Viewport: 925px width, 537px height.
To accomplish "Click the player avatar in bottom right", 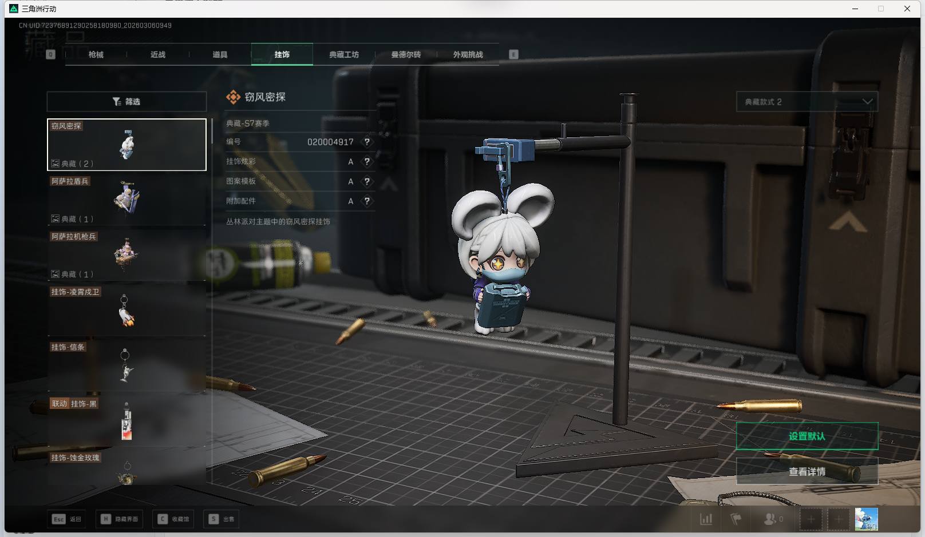I will [866, 519].
